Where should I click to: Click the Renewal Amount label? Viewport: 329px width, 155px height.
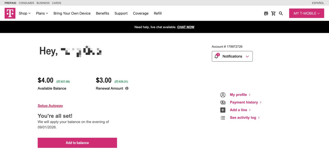[x=109, y=88]
